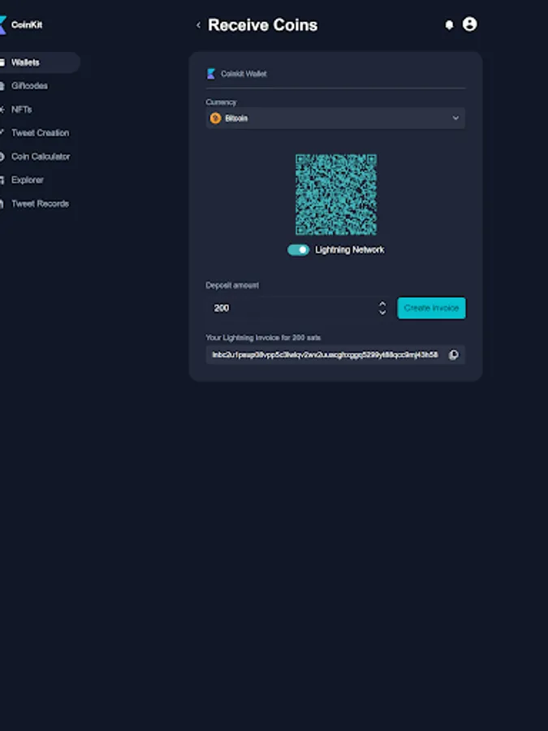Viewport: 548px width, 731px height.
Task: Open the Bitcoin currency dropdown
Action: (x=335, y=119)
